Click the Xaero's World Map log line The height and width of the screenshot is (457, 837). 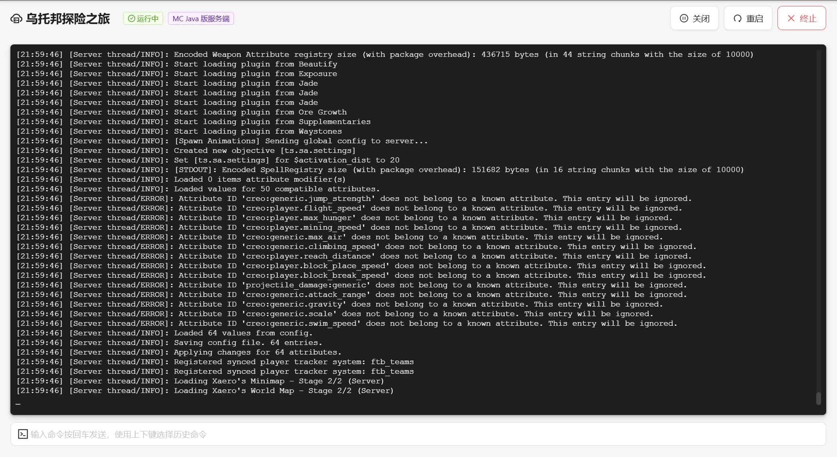click(x=205, y=391)
